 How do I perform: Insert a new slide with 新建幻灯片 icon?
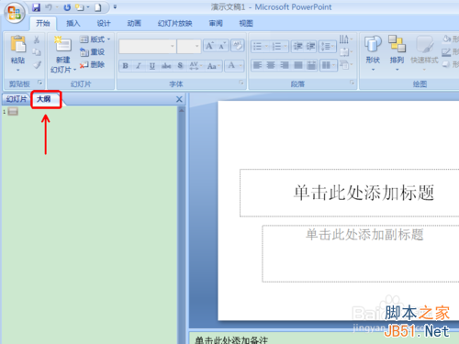[62, 44]
